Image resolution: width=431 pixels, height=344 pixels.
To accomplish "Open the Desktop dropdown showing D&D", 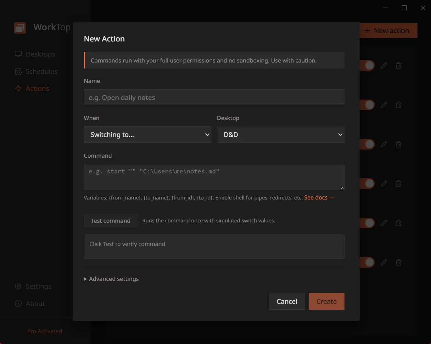I will pos(281,134).
